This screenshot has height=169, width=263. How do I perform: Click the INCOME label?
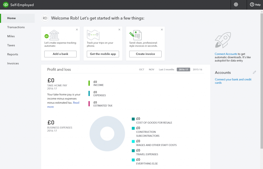pyautogui.click(x=98, y=85)
